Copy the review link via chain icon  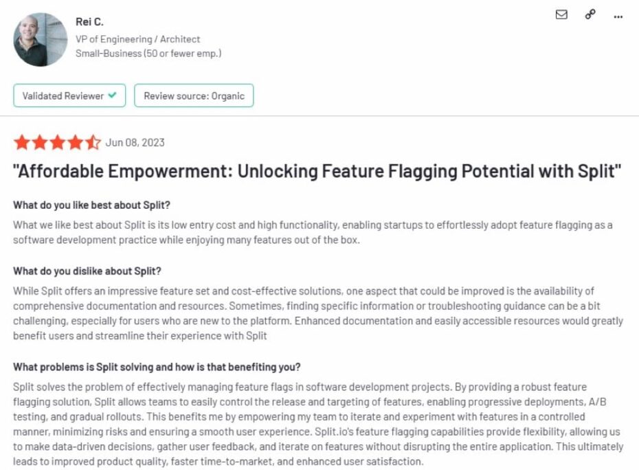tap(590, 14)
